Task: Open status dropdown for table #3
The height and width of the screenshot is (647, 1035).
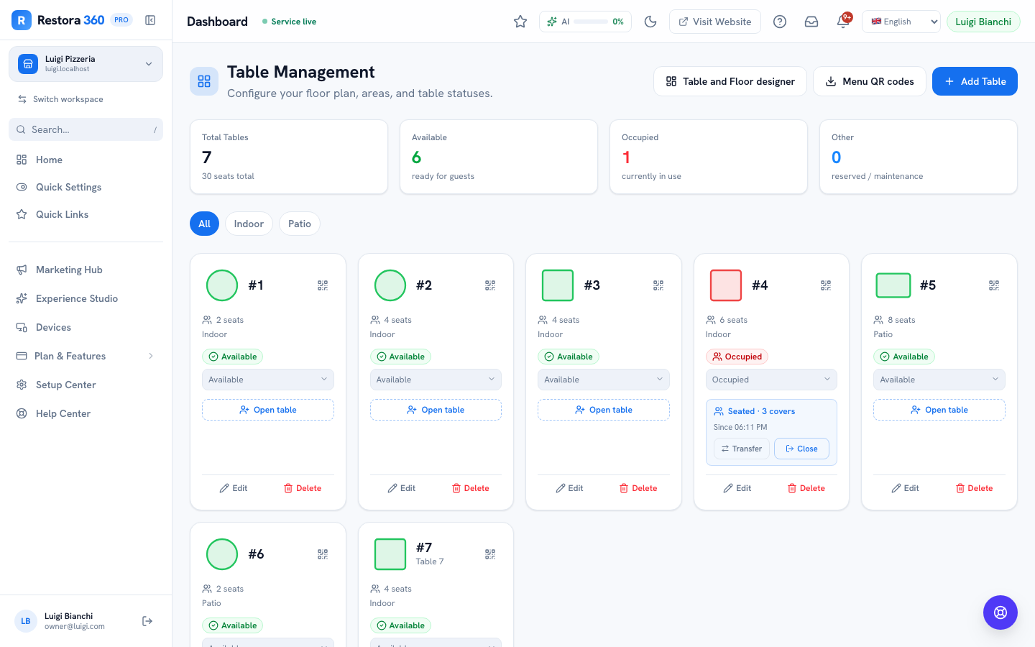Action: click(x=604, y=380)
